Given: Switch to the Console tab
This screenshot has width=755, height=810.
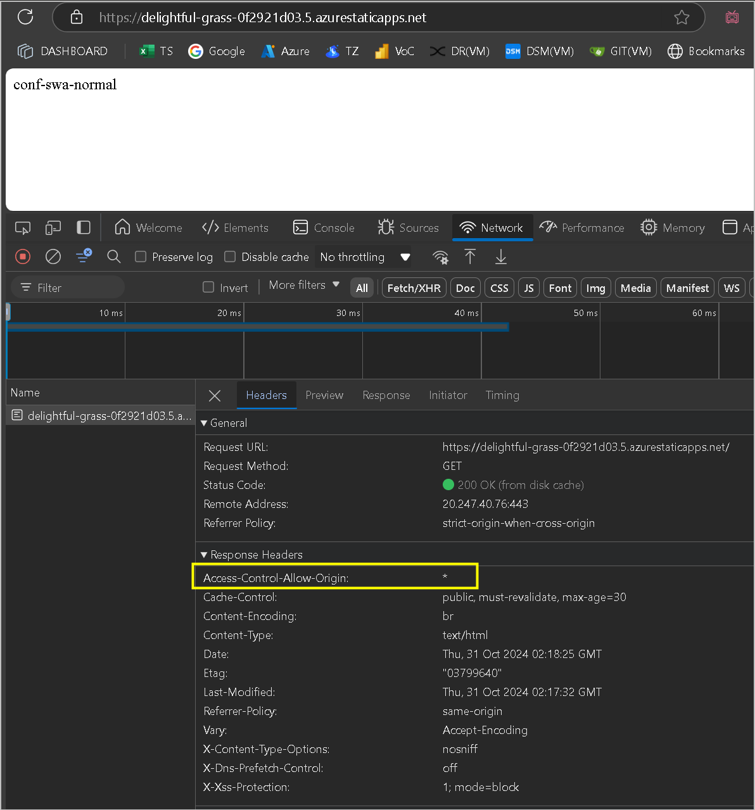Looking at the screenshot, I should (x=324, y=227).
